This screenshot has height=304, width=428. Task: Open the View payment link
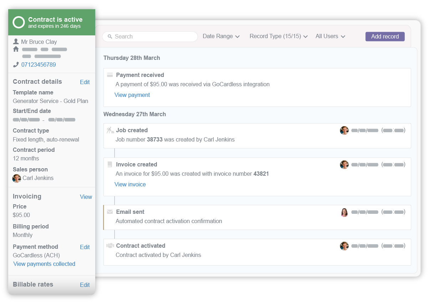tap(132, 95)
